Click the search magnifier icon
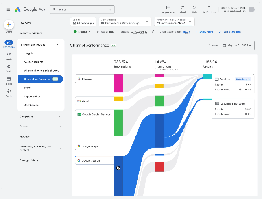The image size is (262, 199). tap(54, 9)
